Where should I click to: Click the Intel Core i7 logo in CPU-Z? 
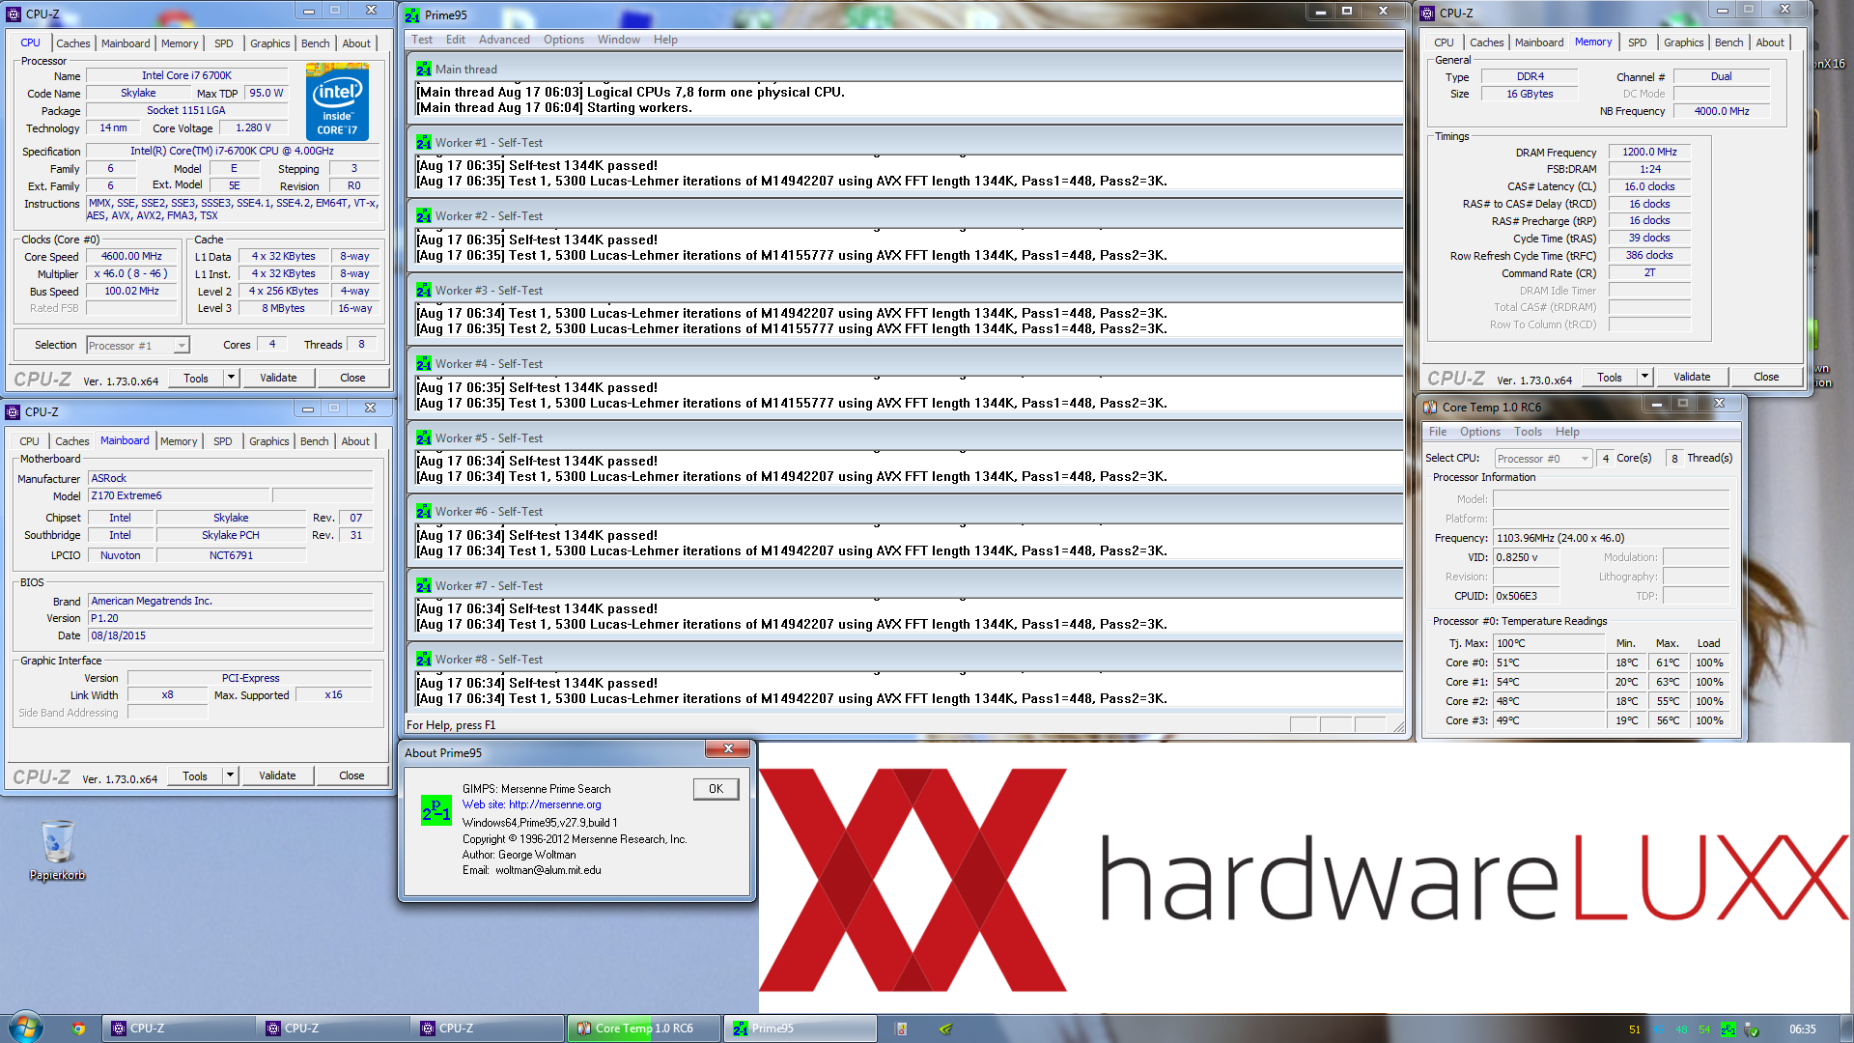[337, 101]
